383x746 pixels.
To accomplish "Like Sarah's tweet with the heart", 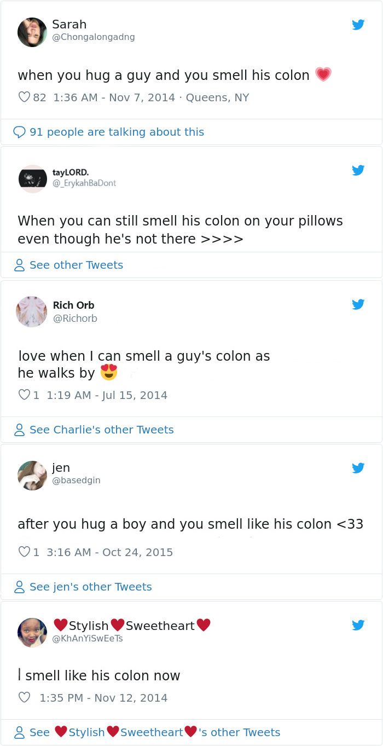I will [x=24, y=97].
